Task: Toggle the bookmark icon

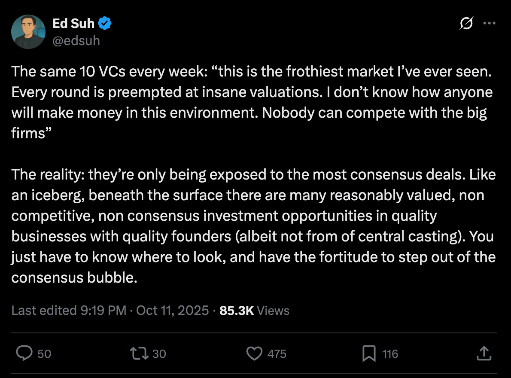Action: [369, 354]
